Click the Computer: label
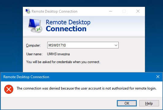Image resolution: width=163 pixels, height=110 pixels. pyautogui.click(x=33, y=45)
